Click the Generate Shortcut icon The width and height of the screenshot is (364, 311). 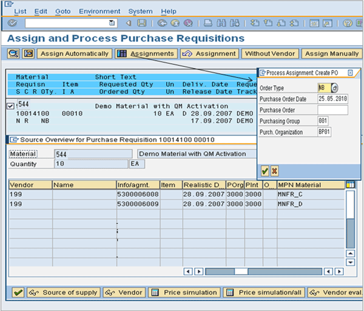[x=328, y=23]
